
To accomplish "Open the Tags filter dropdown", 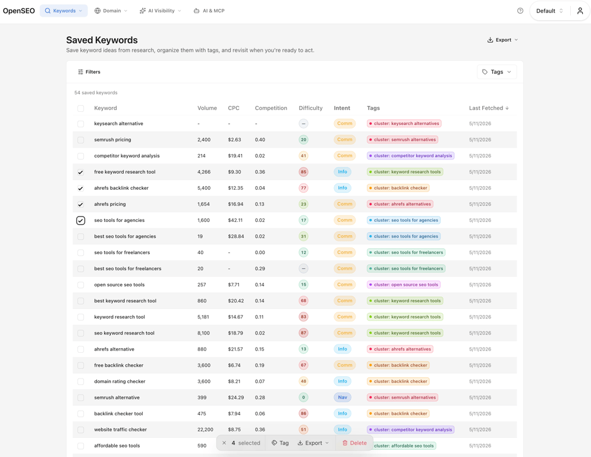I will (x=497, y=71).
